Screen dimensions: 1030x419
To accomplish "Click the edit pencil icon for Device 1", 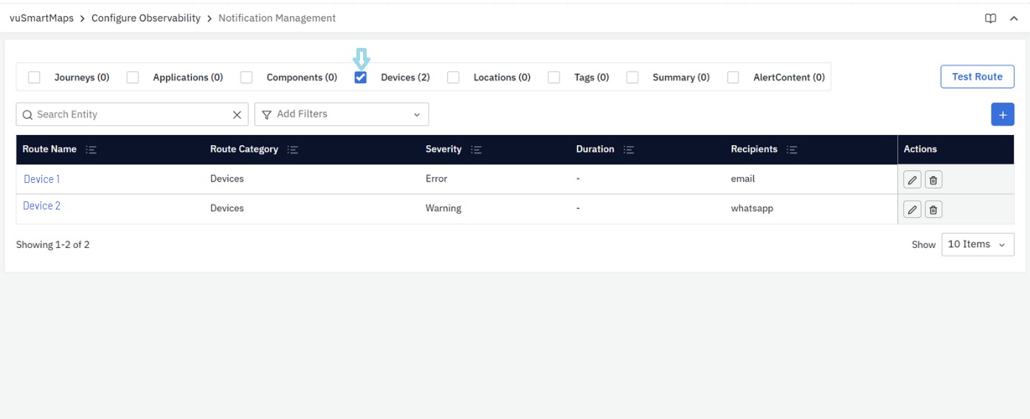I will point(912,180).
